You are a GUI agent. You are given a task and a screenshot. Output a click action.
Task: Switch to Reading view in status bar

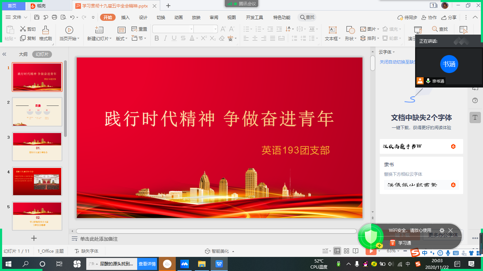tap(355, 251)
